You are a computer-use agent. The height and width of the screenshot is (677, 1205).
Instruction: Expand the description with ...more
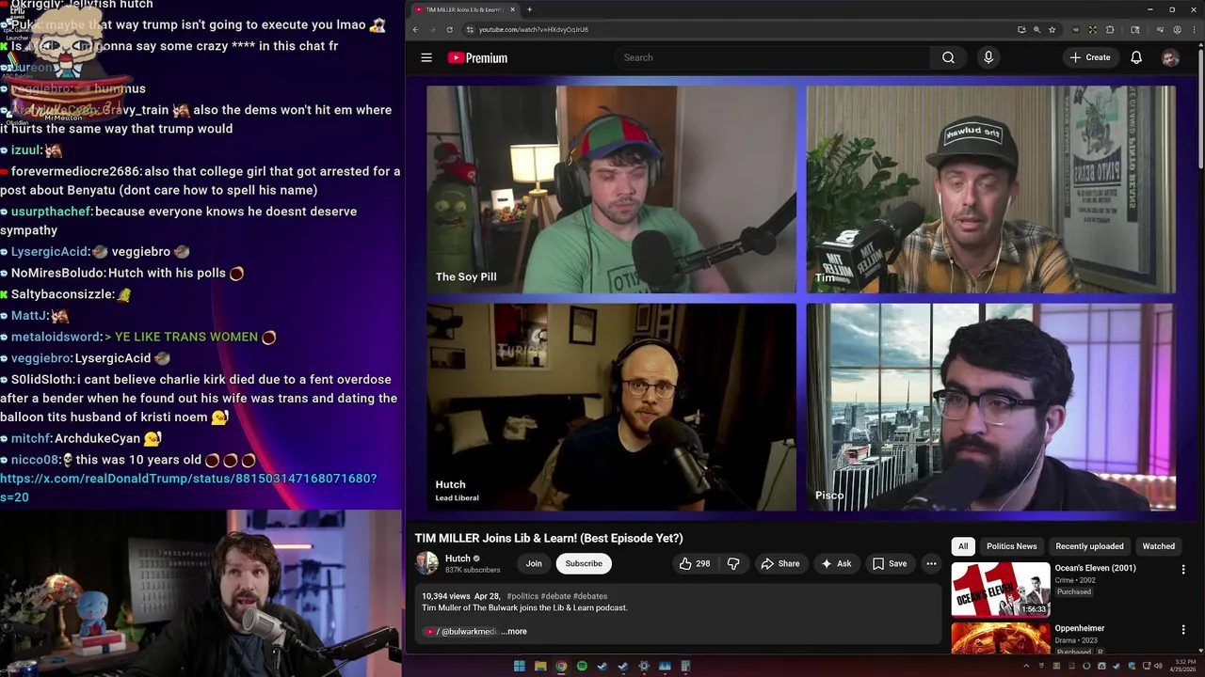click(x=514, y=632)
